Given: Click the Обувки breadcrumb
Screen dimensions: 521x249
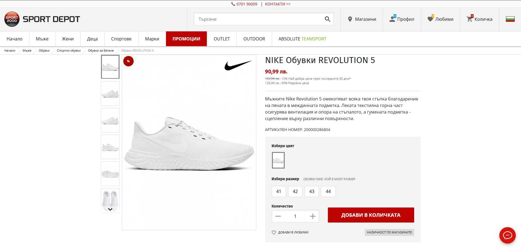Looking at the screenshot, I should pos(44,51).
